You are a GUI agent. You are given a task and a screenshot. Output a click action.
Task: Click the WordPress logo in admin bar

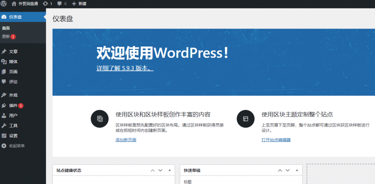4,4
